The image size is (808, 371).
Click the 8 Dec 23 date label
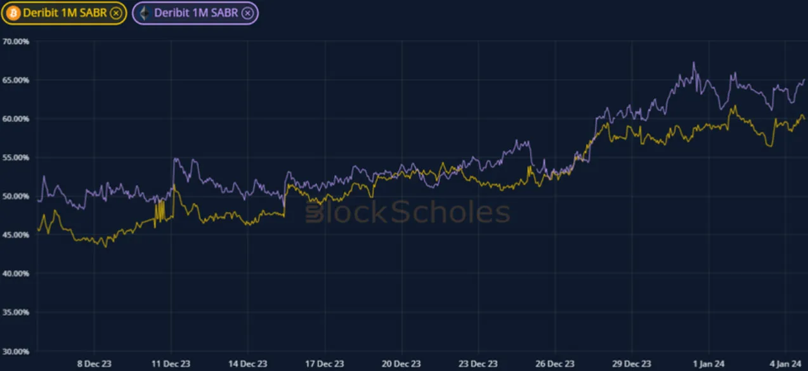click(94, 364)
